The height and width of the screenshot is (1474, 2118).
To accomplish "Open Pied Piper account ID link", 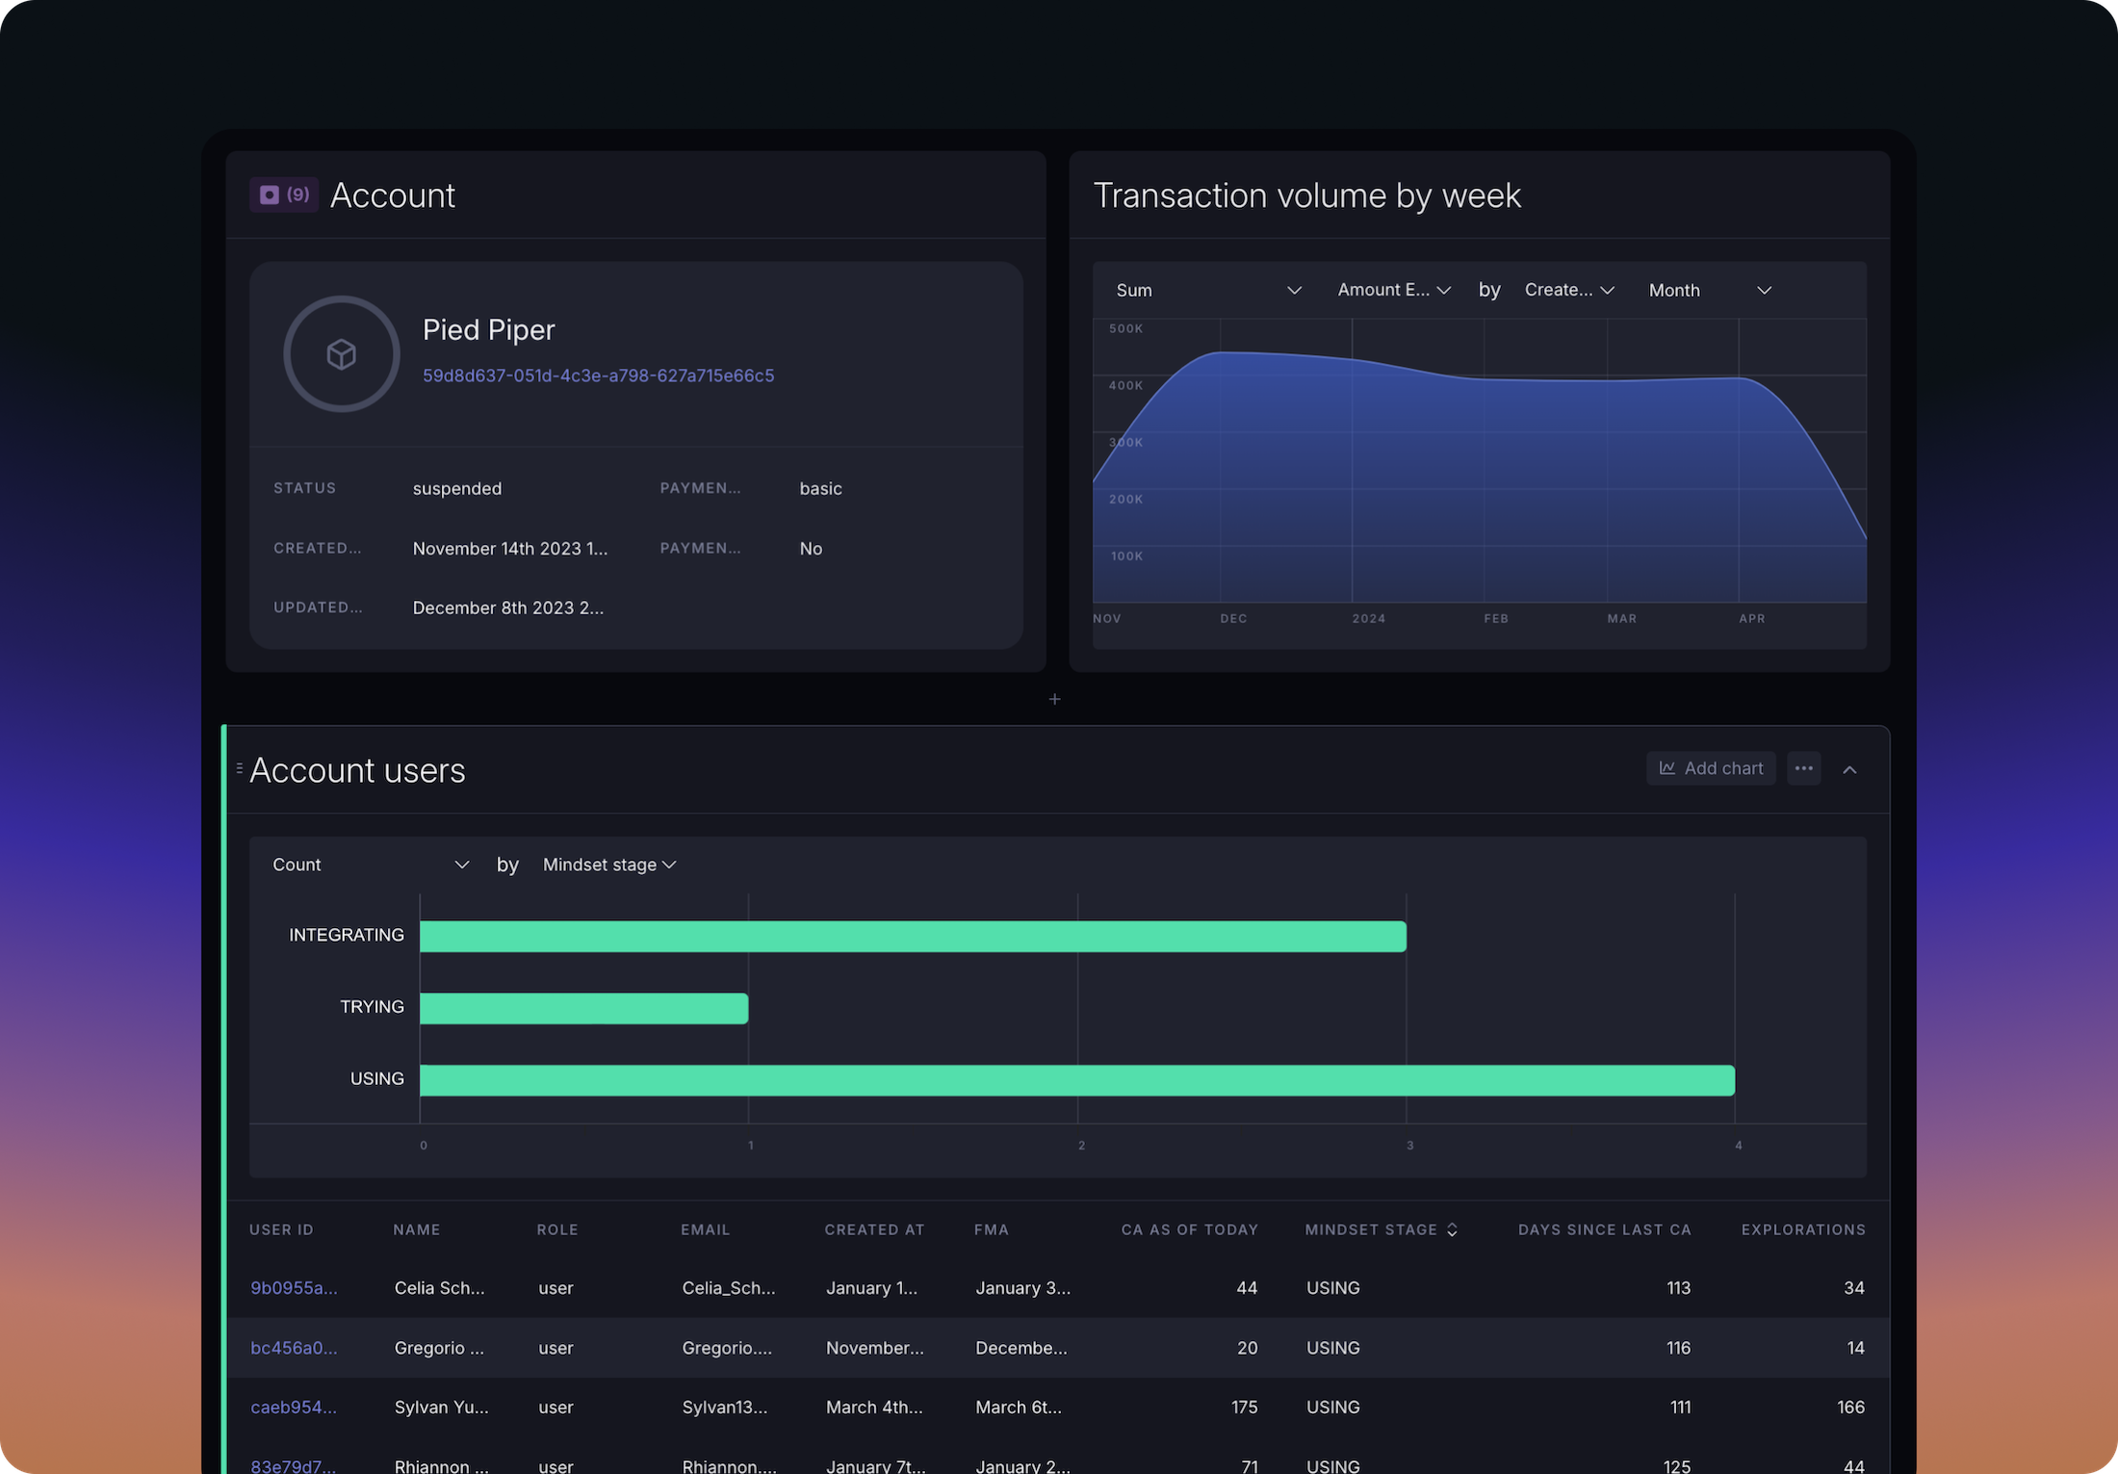I will (x=598, y=375).
